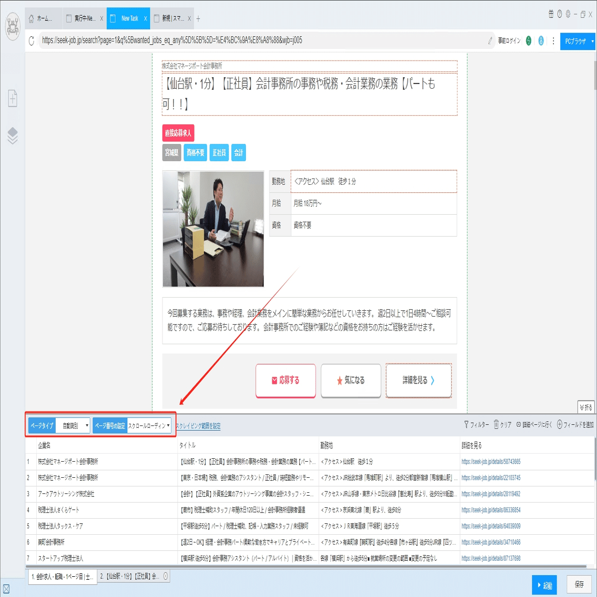The width and height of the screenshot is (597, 597).
Task: Click the クリア trash icon button
Action: (x=503, y=424)
